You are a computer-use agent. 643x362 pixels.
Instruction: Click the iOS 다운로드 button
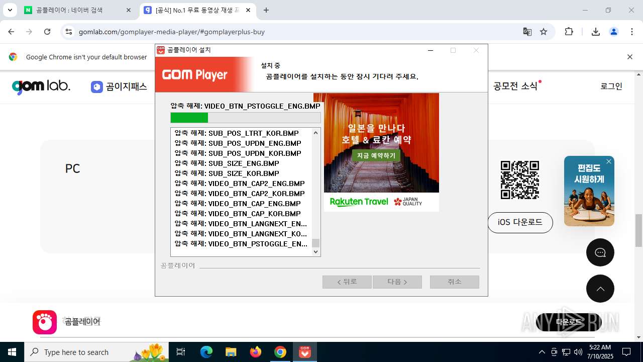coord(520,222)
